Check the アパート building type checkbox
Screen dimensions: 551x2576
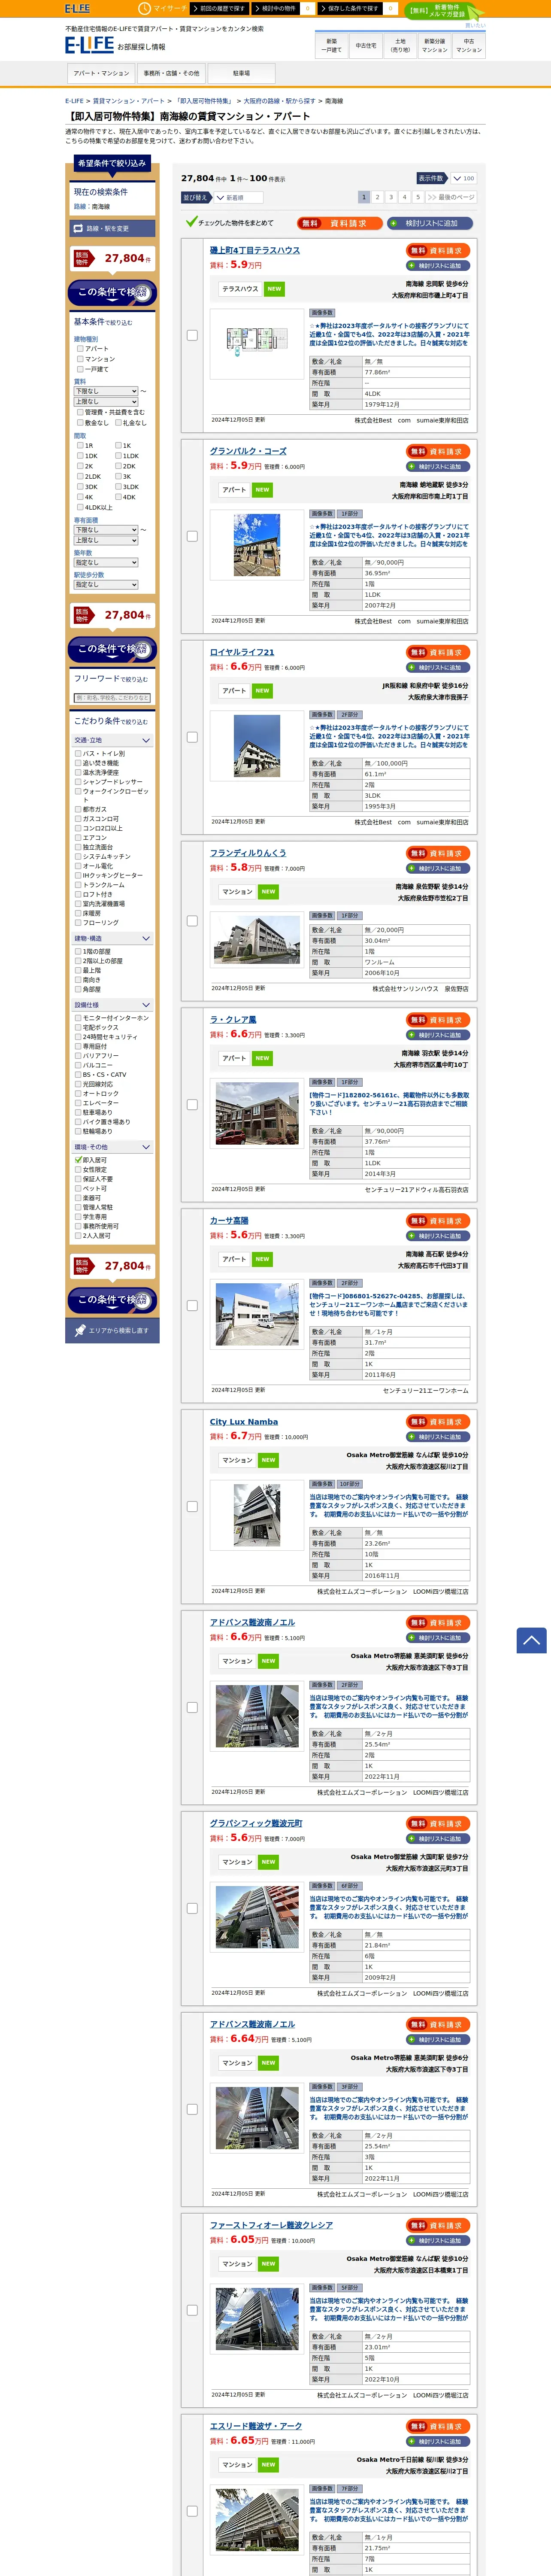point(80,349)
